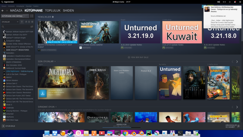Open the TOPLULUK tab
Image resolution: width=243 pixels, height=137 pixels.
pyautogui.click(x=53, y=11)
